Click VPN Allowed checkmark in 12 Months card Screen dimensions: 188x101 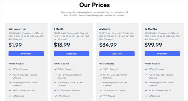pos(146,96)
